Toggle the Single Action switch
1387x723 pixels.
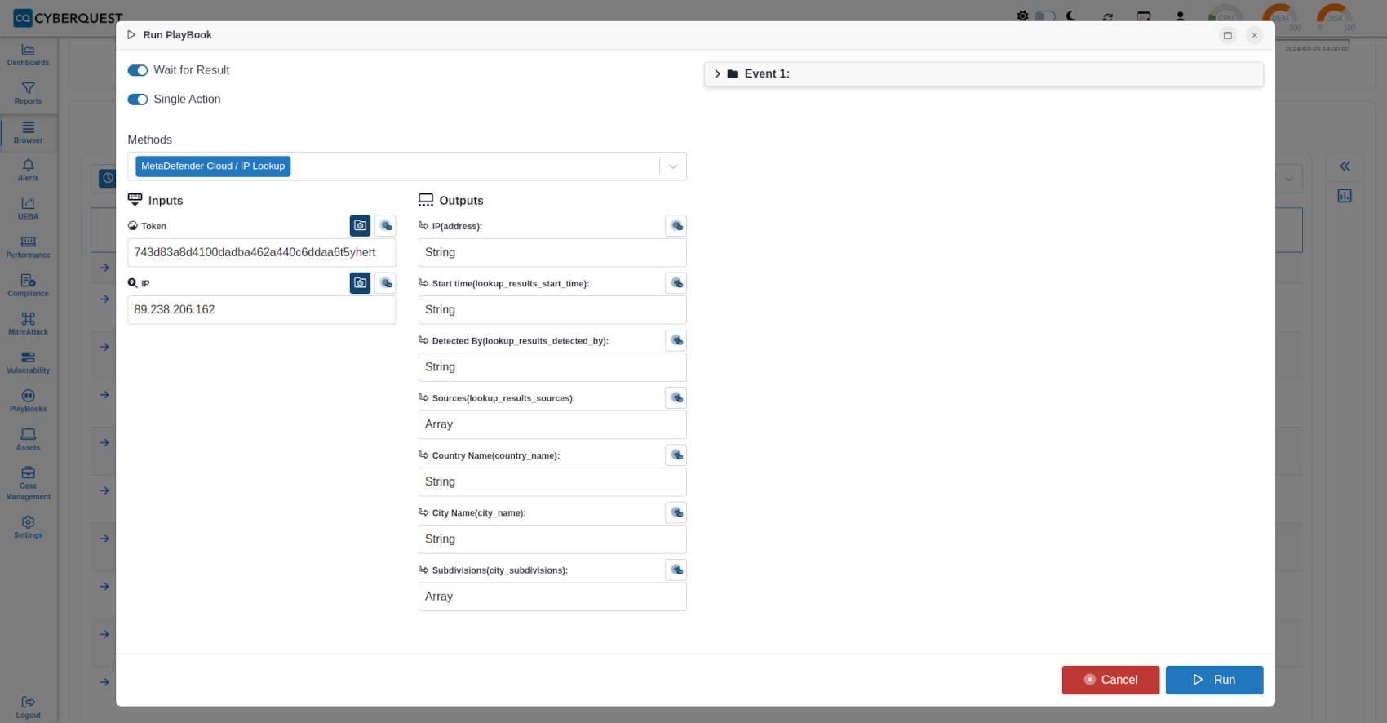pos(138,100)
